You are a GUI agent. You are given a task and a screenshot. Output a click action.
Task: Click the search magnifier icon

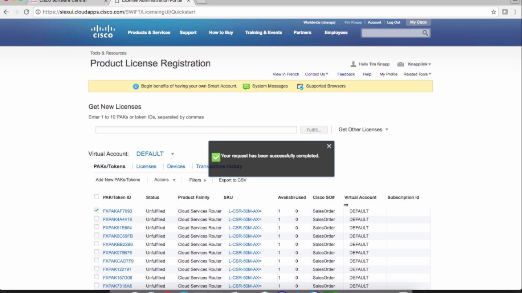click(425, 33)
